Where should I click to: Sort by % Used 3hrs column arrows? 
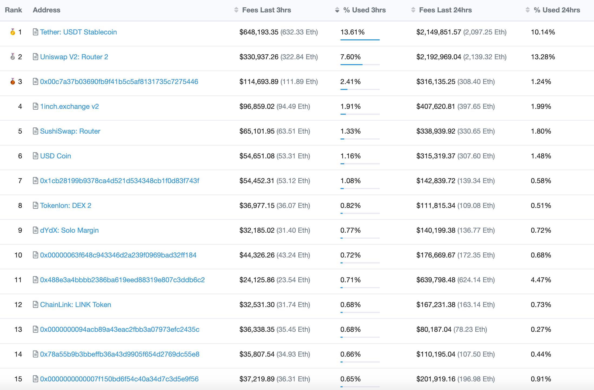coord(337,10)
